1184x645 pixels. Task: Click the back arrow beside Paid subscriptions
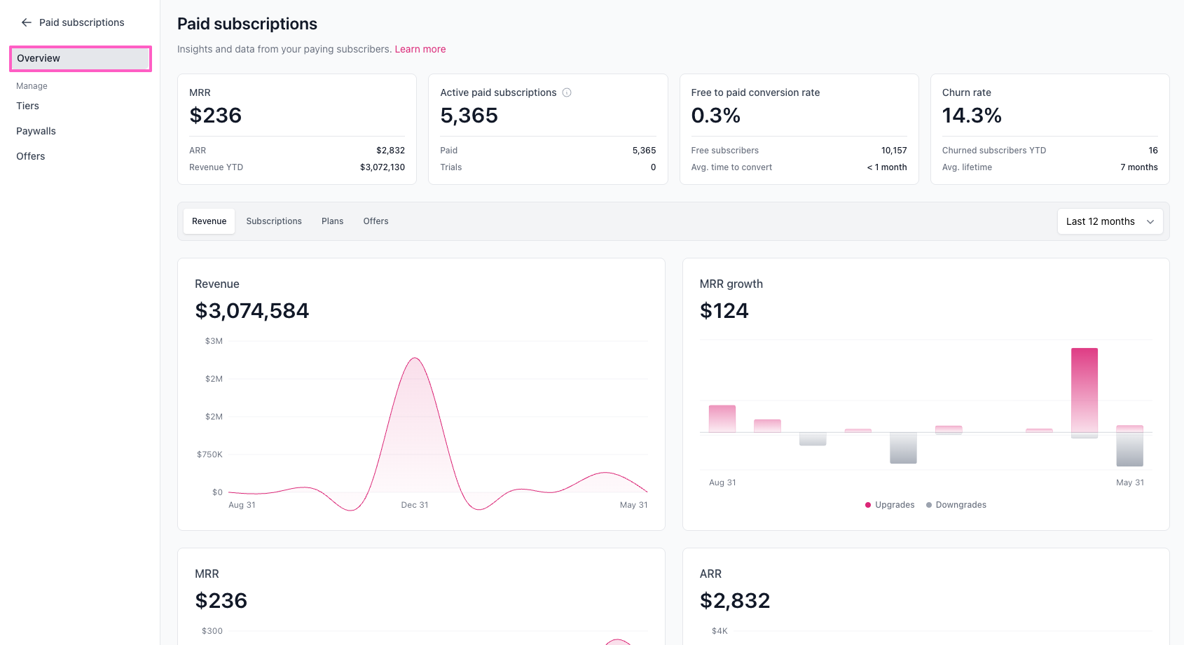point(27,22)
